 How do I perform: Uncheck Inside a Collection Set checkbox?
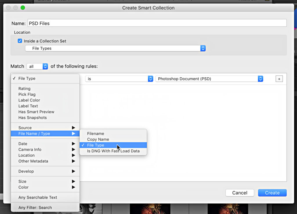(x=20, y=41)
